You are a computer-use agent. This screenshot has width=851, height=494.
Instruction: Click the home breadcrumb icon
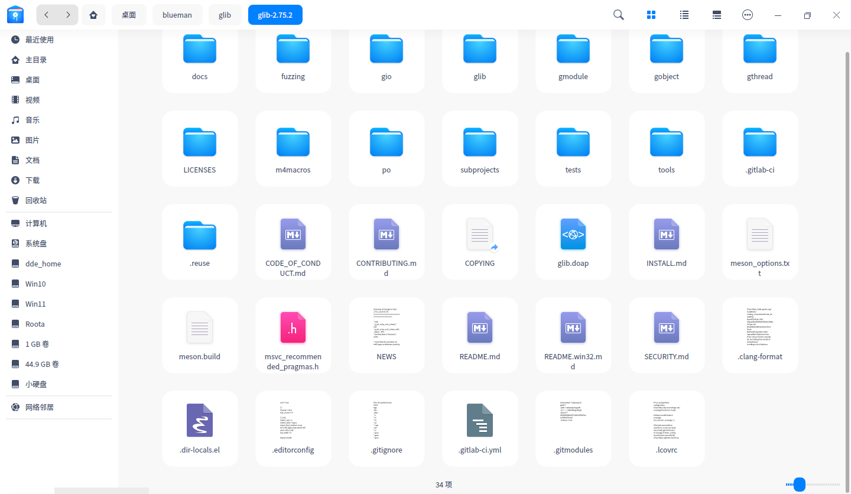coord(93,15)
